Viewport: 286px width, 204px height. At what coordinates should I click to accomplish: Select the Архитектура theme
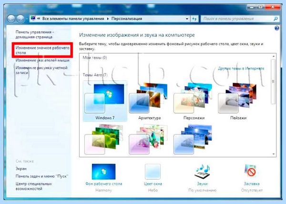click(x=149, y=102)
